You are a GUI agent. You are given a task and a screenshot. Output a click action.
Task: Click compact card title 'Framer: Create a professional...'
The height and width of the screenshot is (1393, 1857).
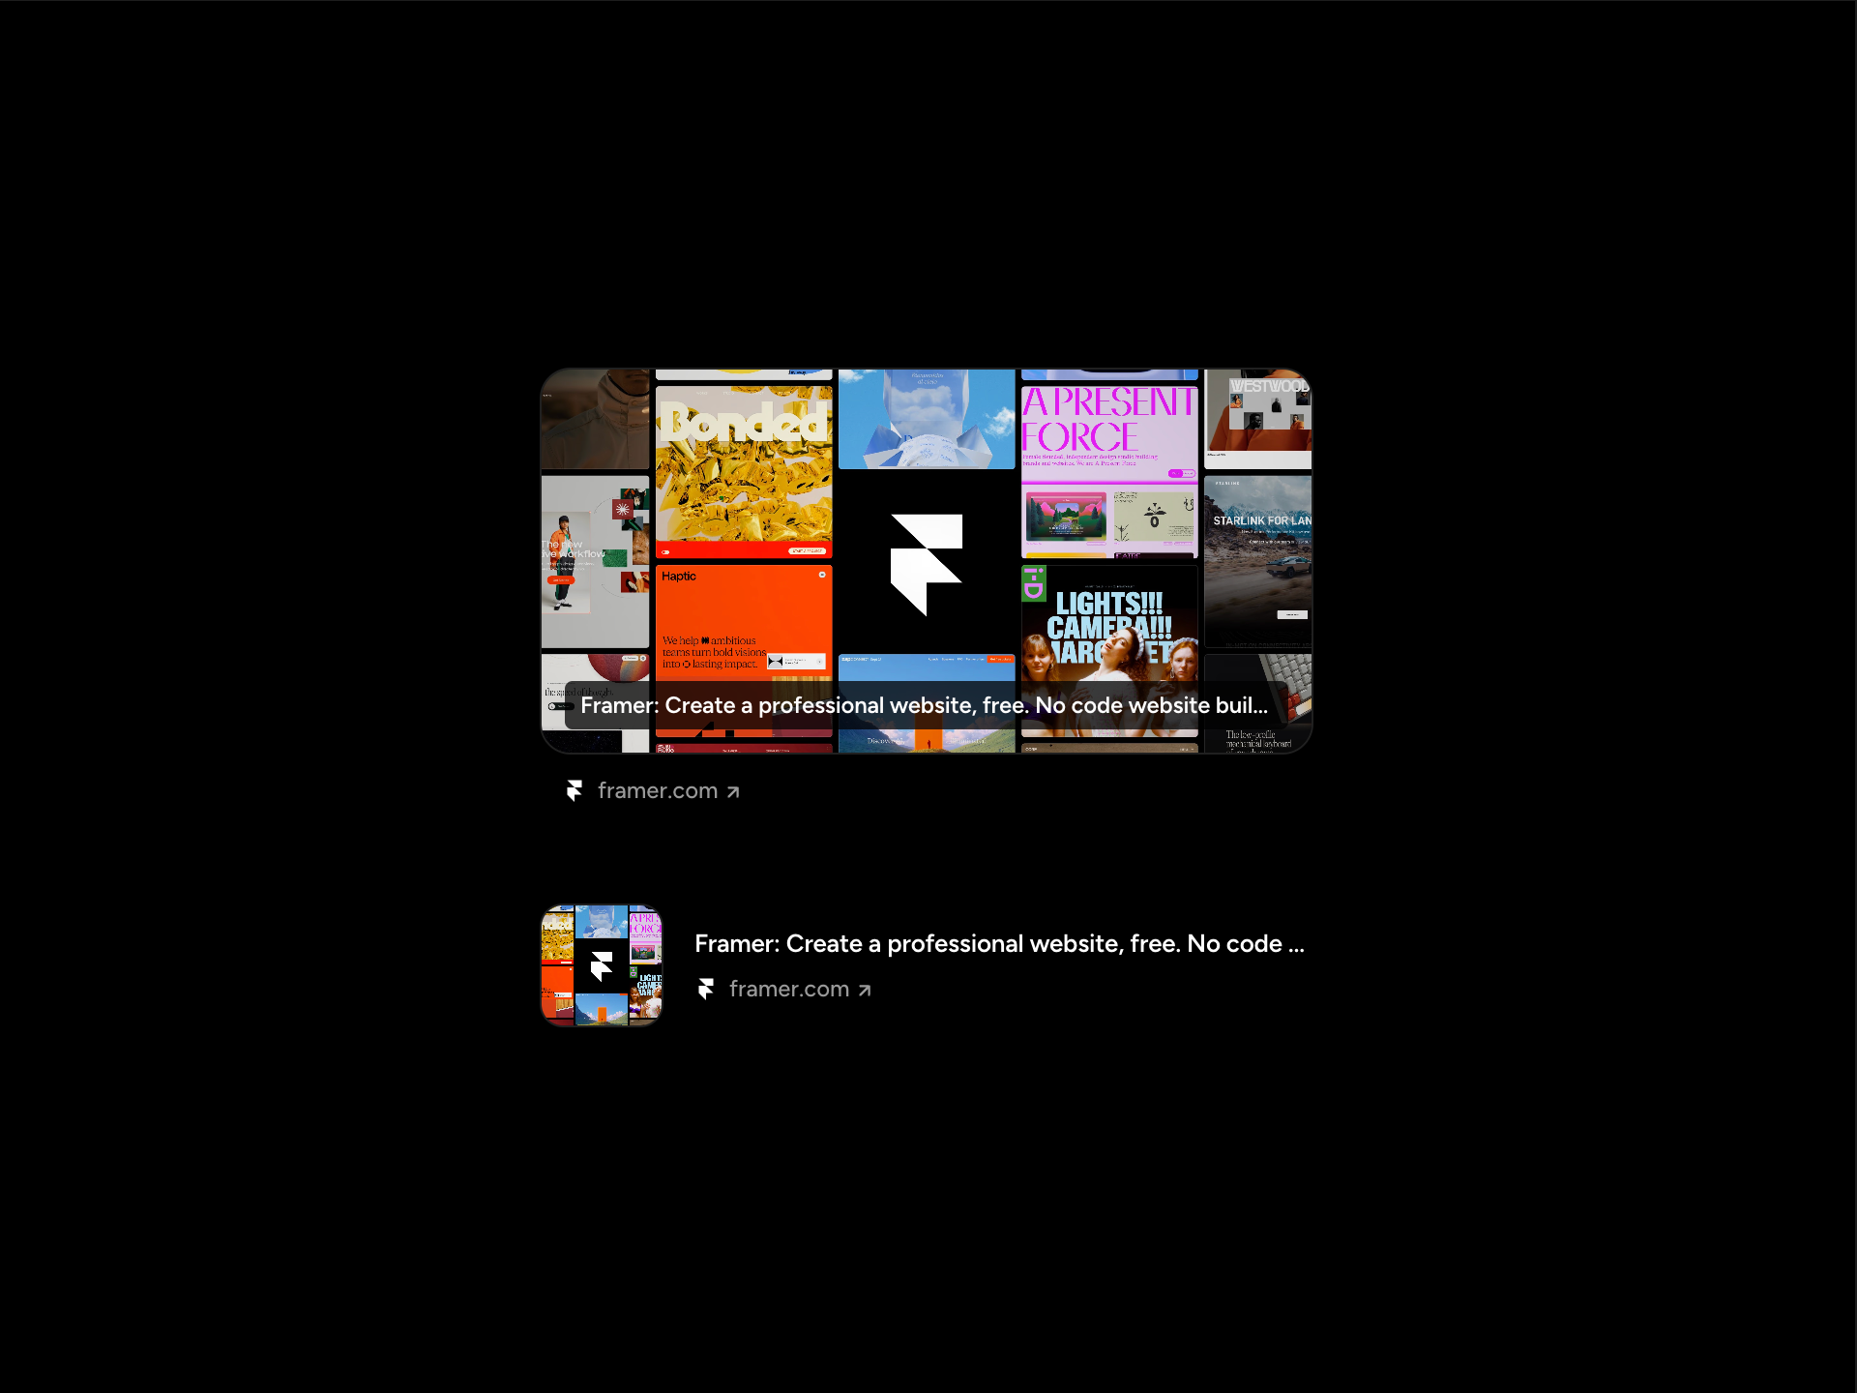click(999, 943)
